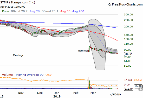Click the Earnings marker near November

pos(18,55)
